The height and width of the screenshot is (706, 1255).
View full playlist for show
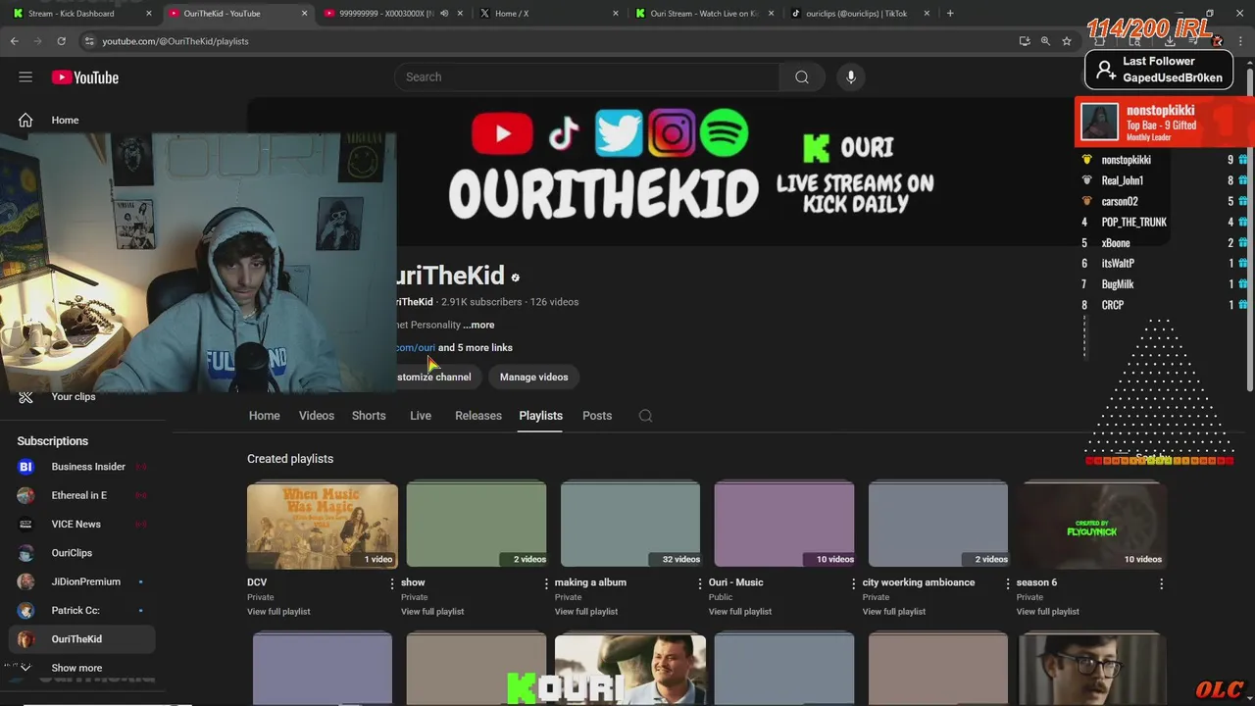pos(432,612)
